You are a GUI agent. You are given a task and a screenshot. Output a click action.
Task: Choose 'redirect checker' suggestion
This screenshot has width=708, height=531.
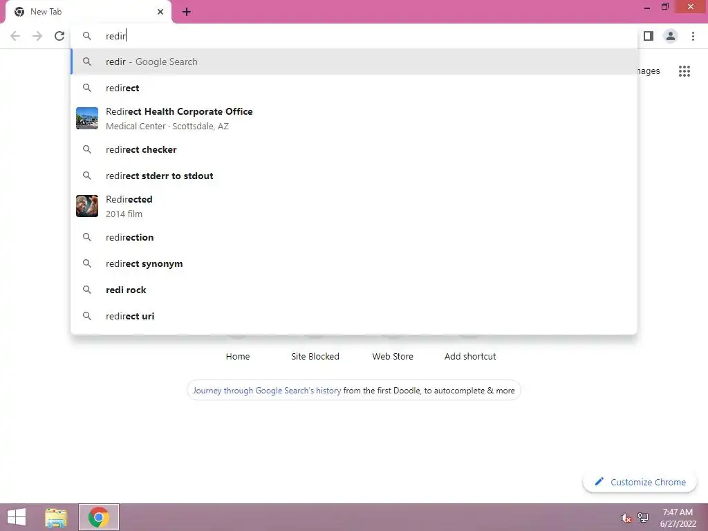[354, 149]
